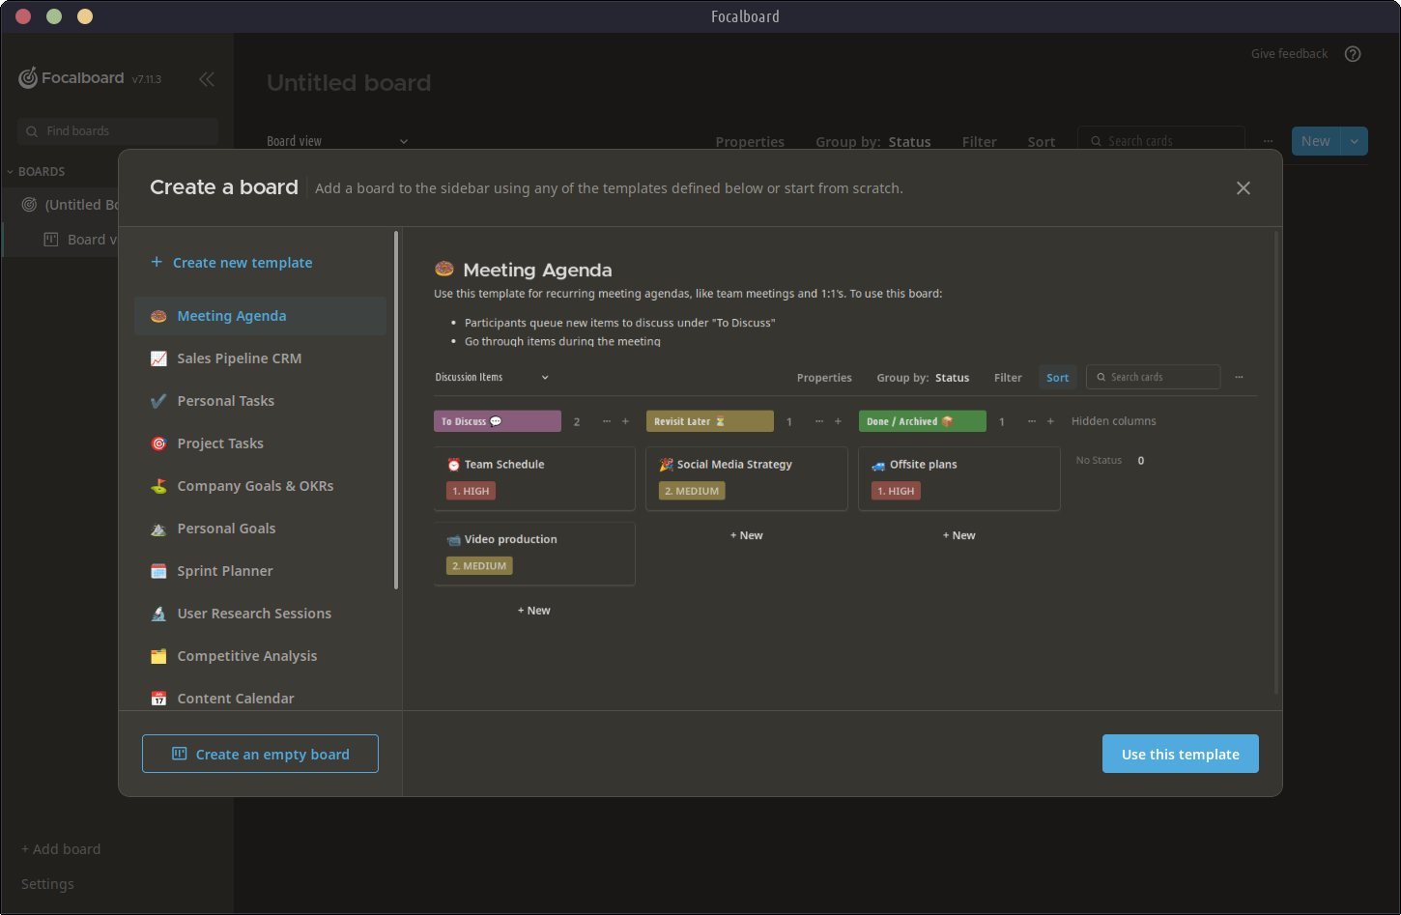Click the plus icon in To Discuss column

625,421
